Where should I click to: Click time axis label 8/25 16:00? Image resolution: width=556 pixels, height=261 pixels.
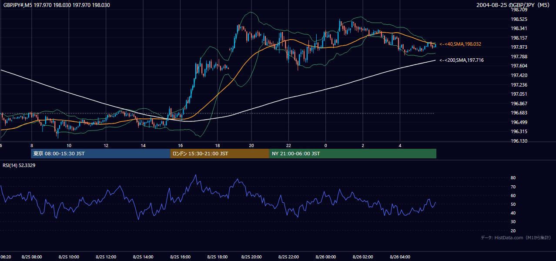tap(181, 257)
